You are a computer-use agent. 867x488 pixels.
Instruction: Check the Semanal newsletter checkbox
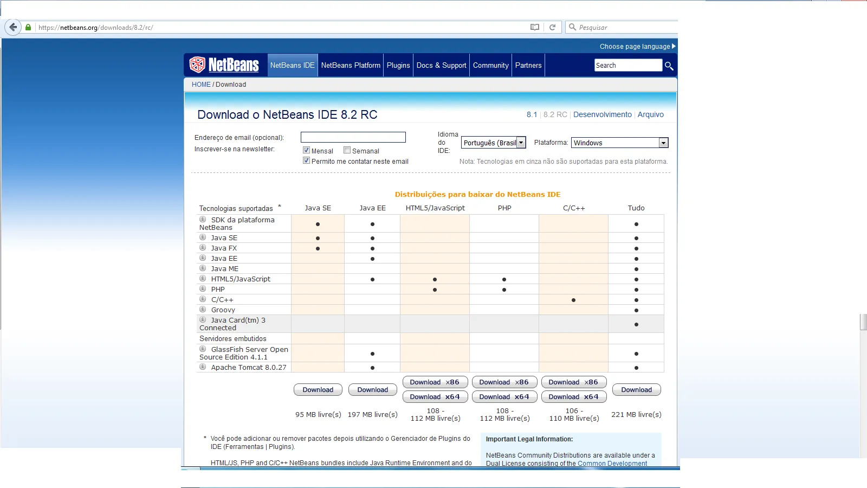click(x=347, y=150)
